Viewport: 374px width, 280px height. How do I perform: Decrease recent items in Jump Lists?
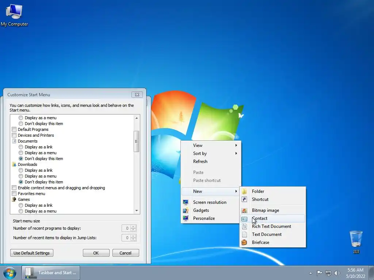pyautogui.click(x=133, y=239)
